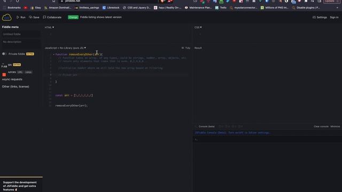
Task: Open the HTML panel dropdown
Action: 49,27
